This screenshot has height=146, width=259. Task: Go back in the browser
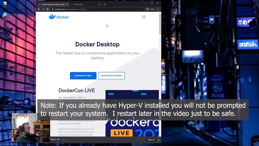(x=39, y=9)
